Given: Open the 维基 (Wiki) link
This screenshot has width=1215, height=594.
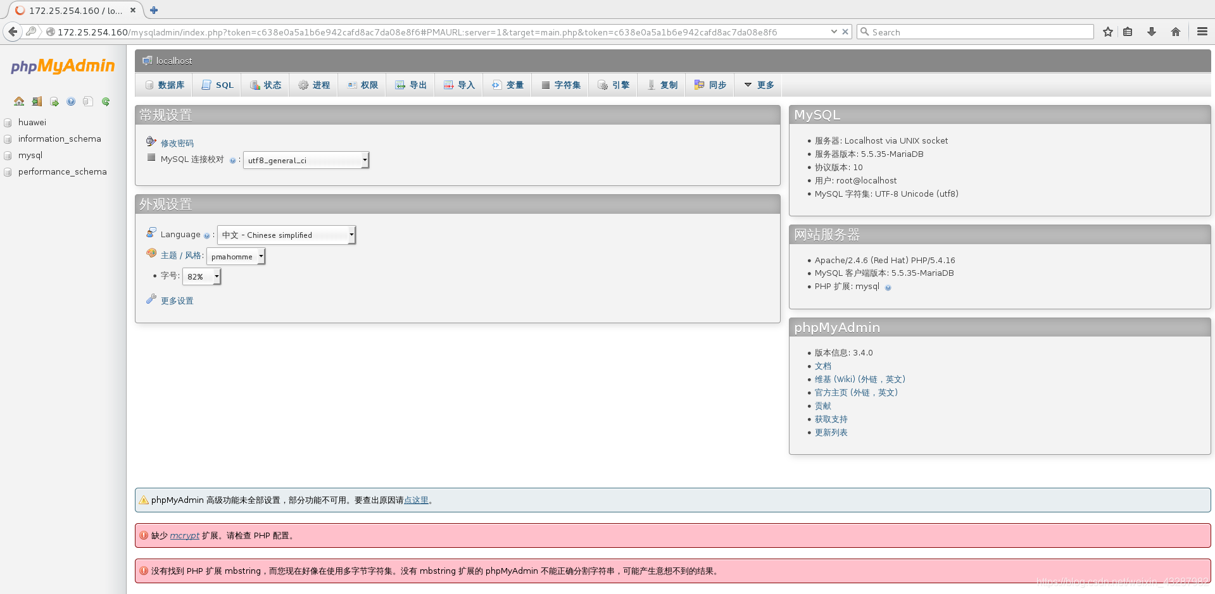Looking at the screenshot, I should pyautogui.click(x=860, y=380).
